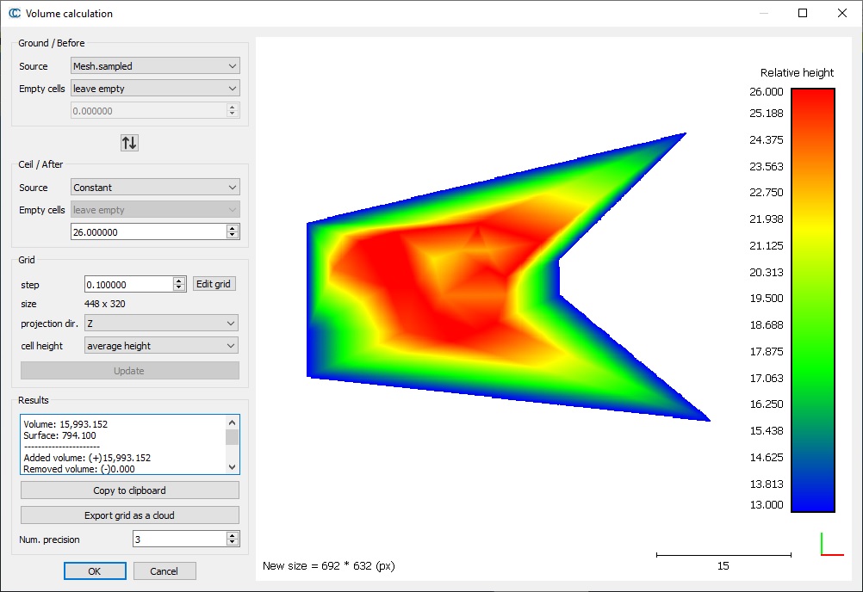Open the cell height average height dropdown
The width and height of the screenshot is (863, 592).
[161, 346]
